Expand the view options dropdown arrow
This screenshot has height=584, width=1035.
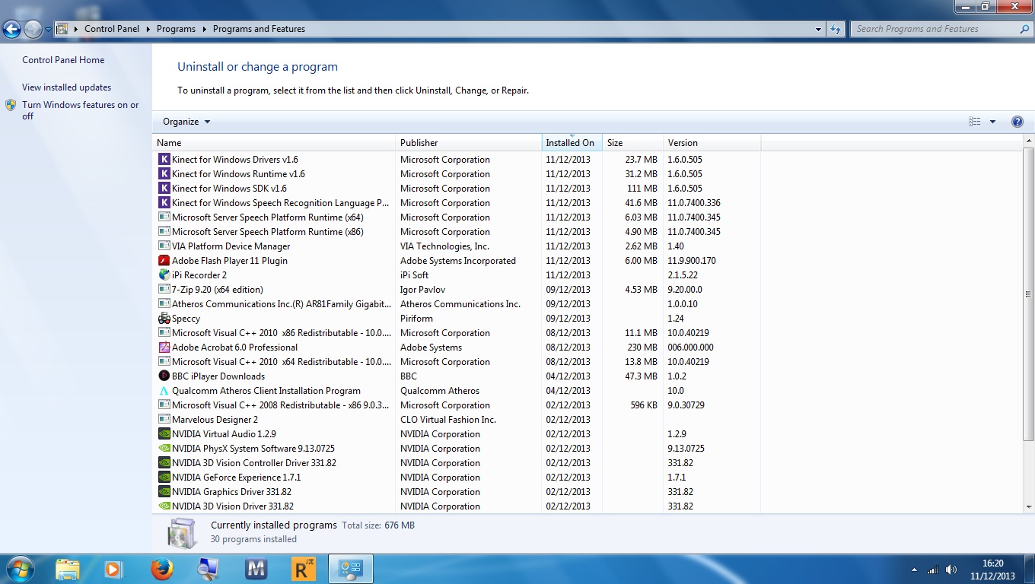point(992,122)
